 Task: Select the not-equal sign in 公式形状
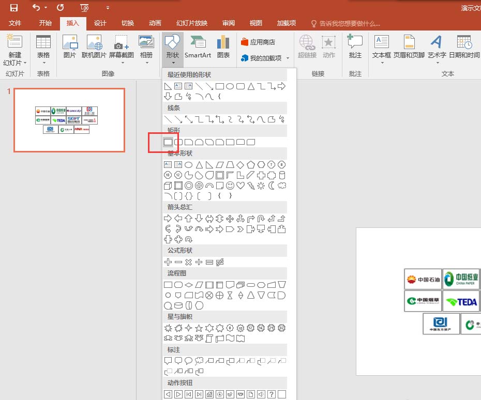click(x=220, y=262)
